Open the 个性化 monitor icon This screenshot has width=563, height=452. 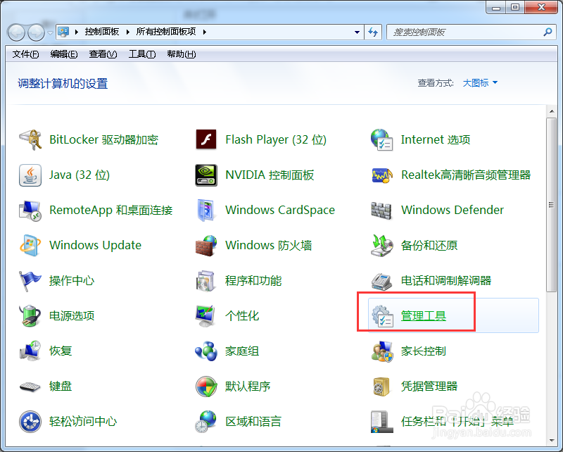pos(206,316)
